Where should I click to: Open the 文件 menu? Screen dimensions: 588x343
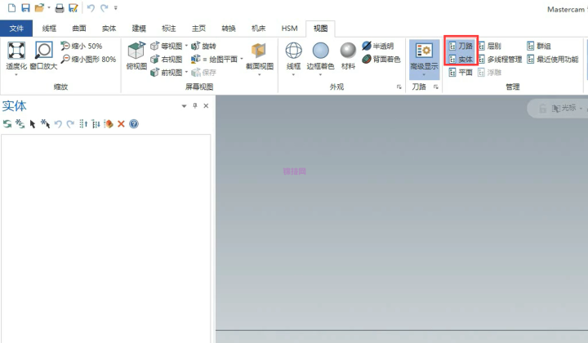point(16,29)
